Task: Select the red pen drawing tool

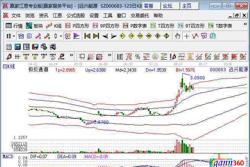Action: coord(9,57)
